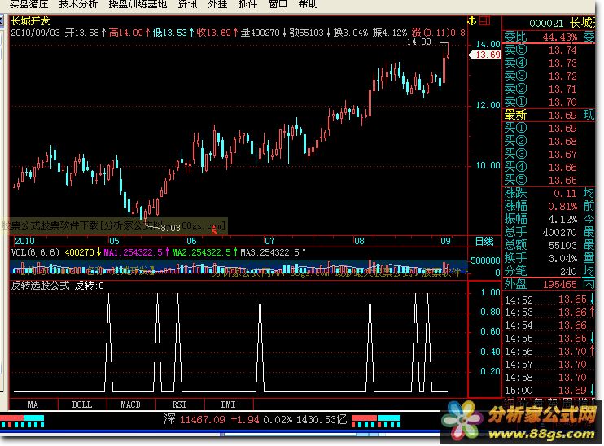Image resolution: width=604 pixels, height=446 pixels.
Task: Click the 卖② ask row at 13.71
Action: coord(549,90)
